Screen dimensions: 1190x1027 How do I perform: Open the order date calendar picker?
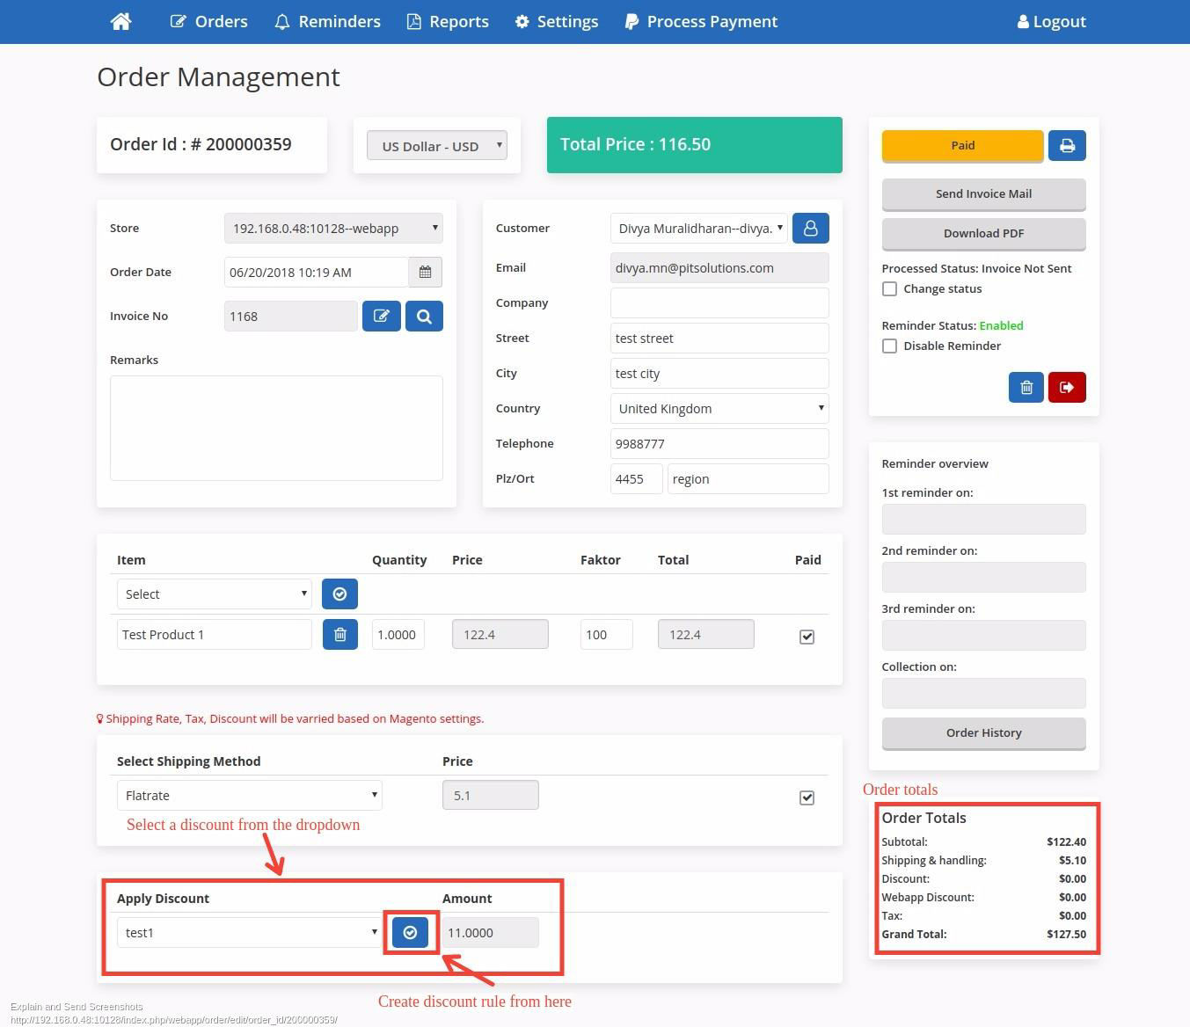coord(425,273)
